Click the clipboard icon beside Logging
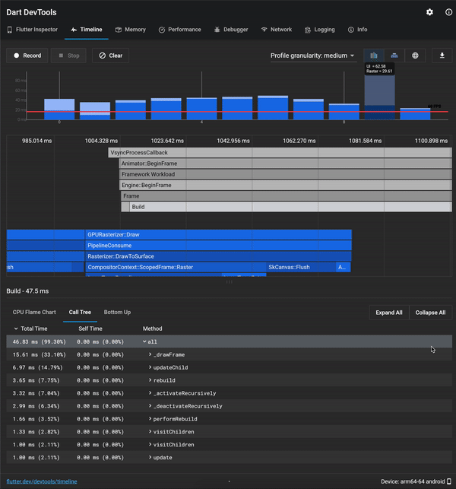Image resolution: width=456 pixels, height=489 pixels. 308,30
